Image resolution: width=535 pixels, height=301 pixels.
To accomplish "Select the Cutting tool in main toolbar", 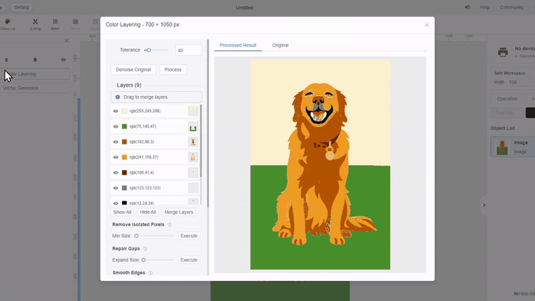I will tap(35, 25).
